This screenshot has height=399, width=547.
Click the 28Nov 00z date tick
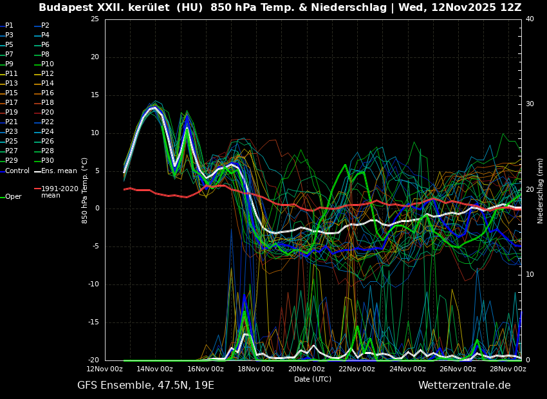pos(508,369)
